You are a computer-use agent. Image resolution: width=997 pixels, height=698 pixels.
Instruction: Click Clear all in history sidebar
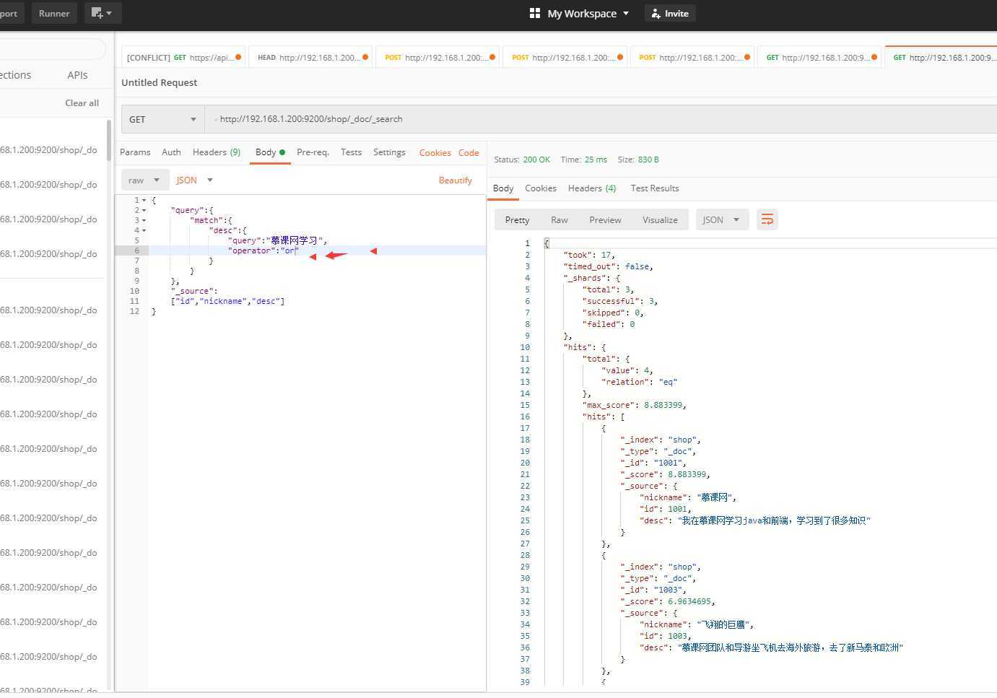coord(82,103)
